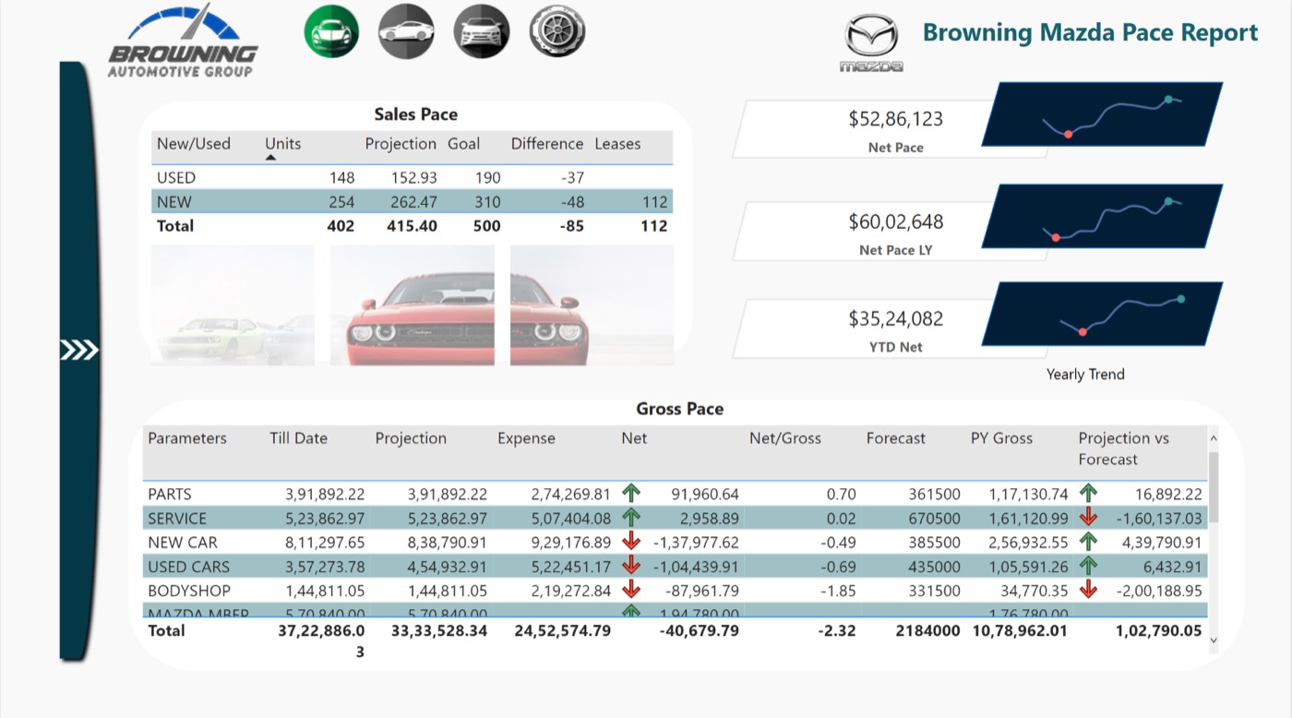The height and width of the screenshot is (718, 1292).
Task: Click BODYSHOP Projection vs Forecast red arrow
Action: [1089, 590]
